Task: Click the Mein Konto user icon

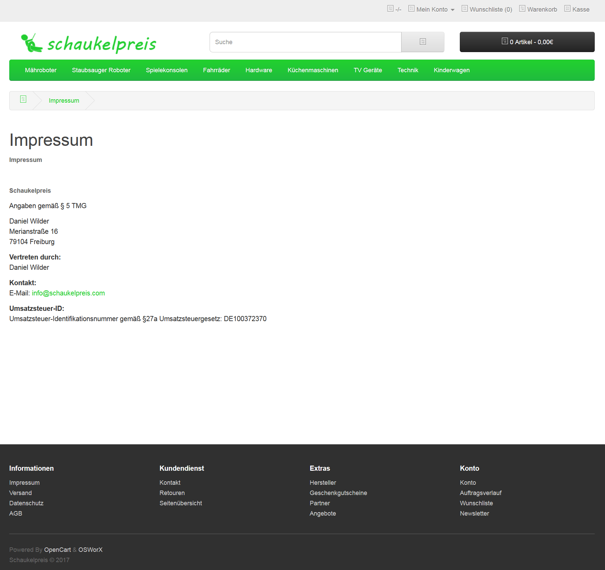Action: click(412, 9)
